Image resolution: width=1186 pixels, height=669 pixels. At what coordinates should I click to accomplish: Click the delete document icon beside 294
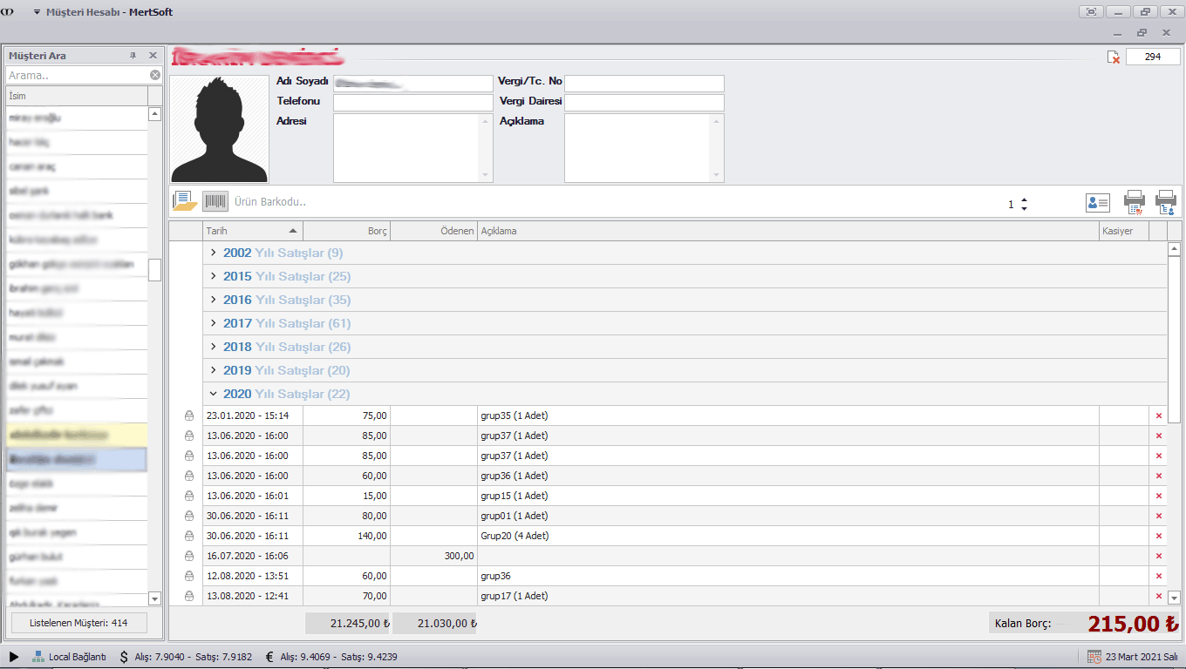[1114, 57]
